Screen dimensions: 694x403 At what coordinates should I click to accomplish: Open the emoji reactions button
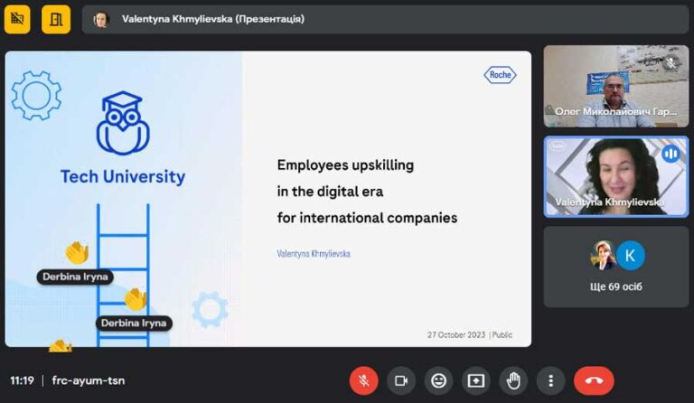[438, 380]
